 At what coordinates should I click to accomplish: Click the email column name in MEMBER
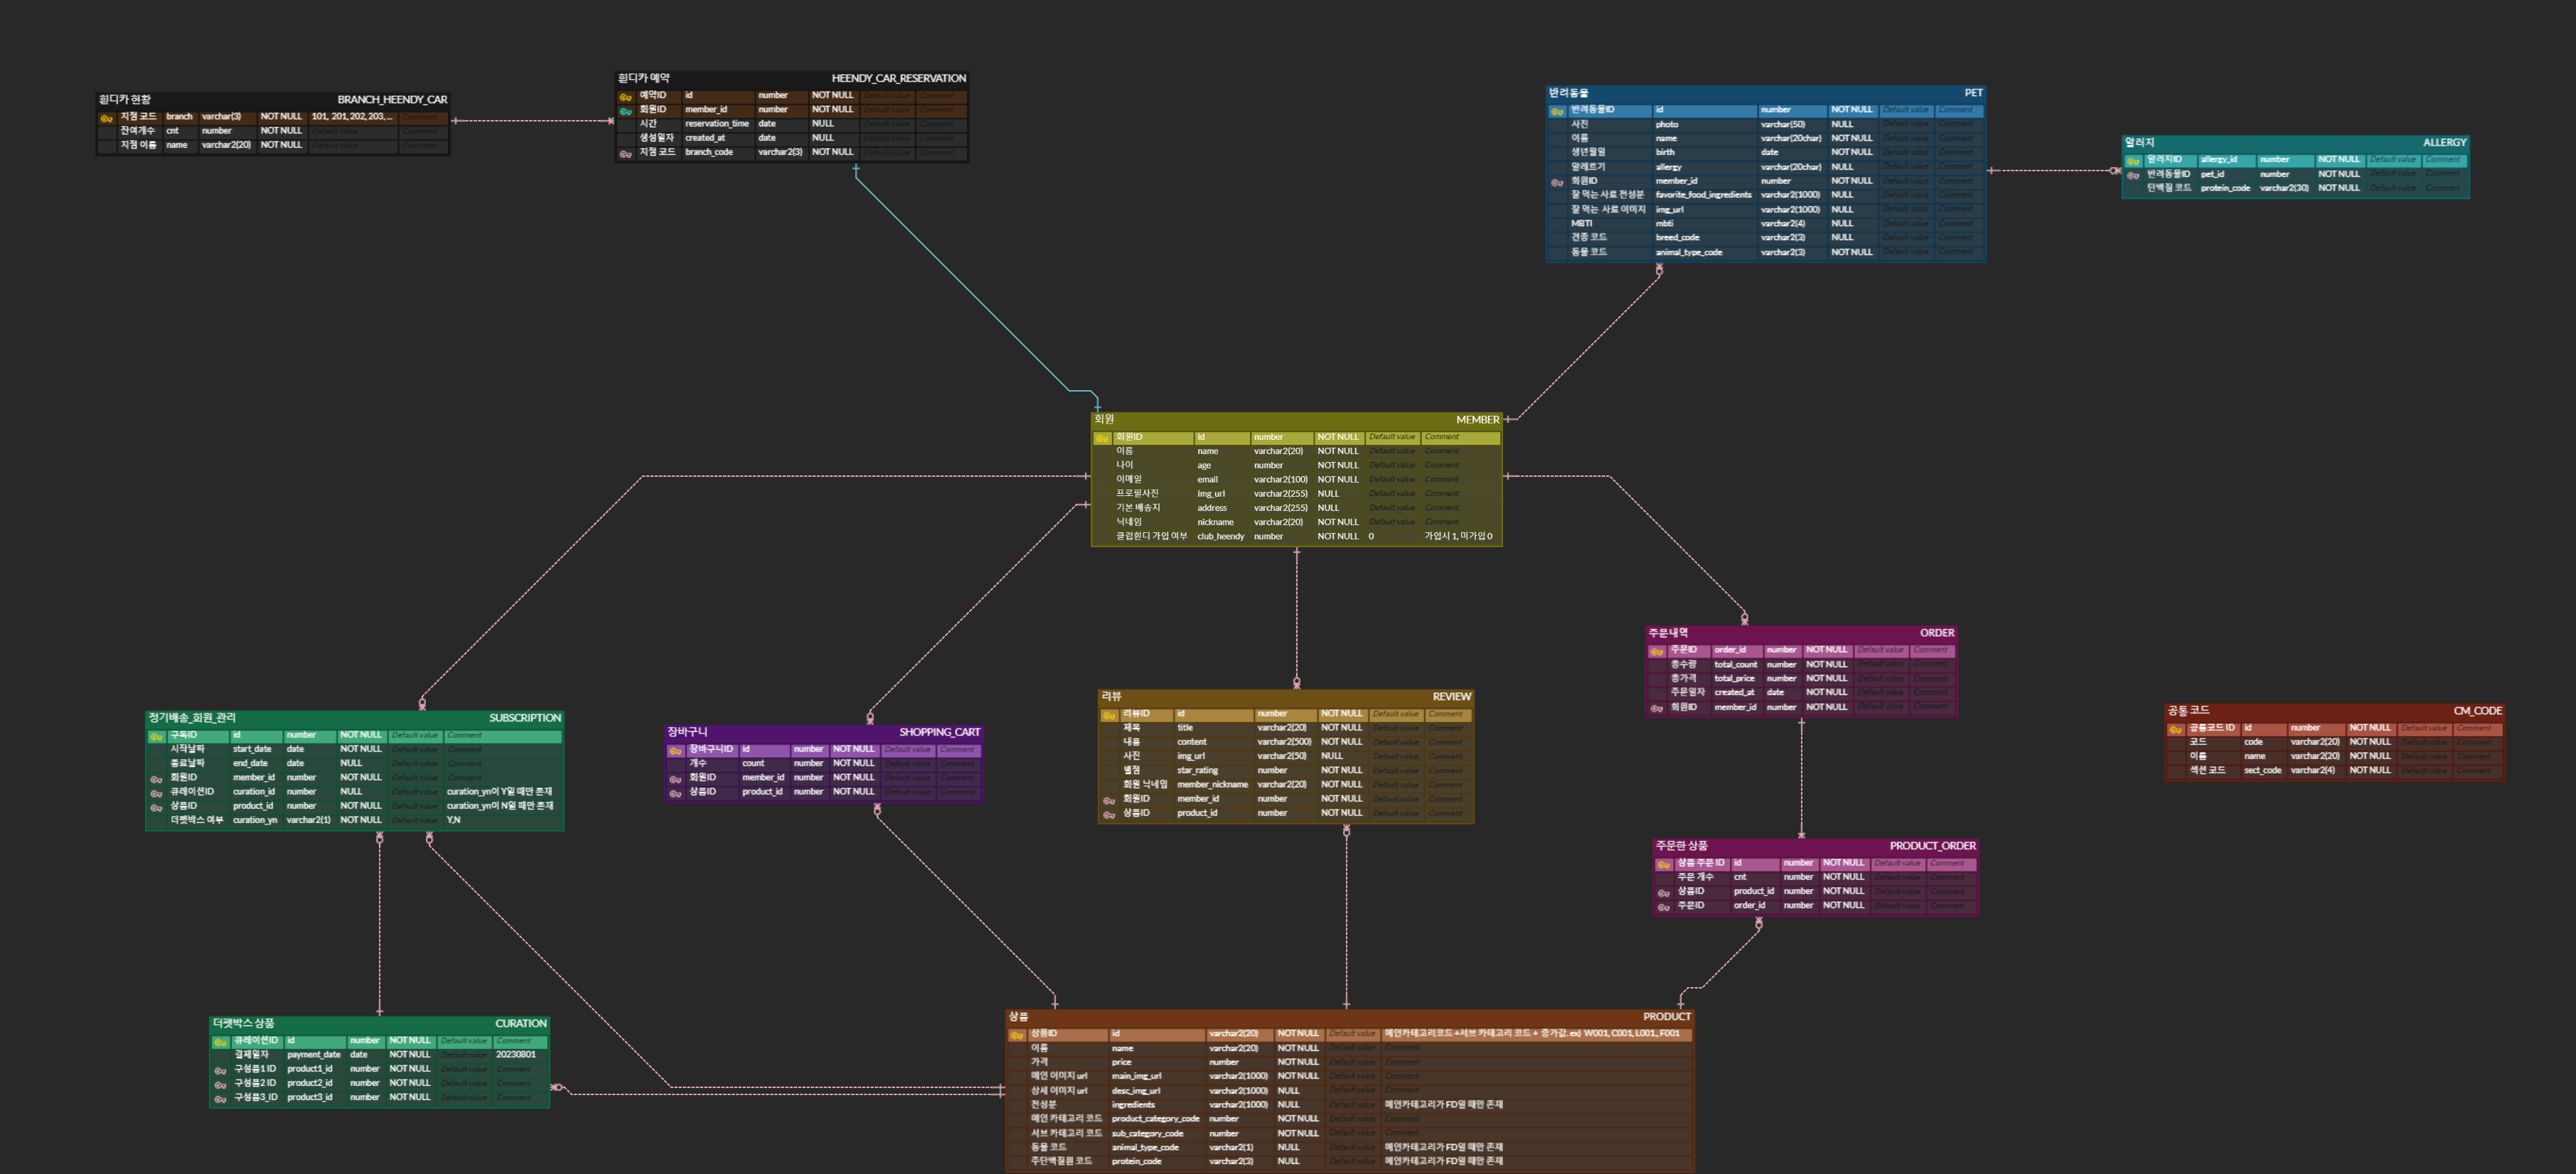pos(1207,480)
